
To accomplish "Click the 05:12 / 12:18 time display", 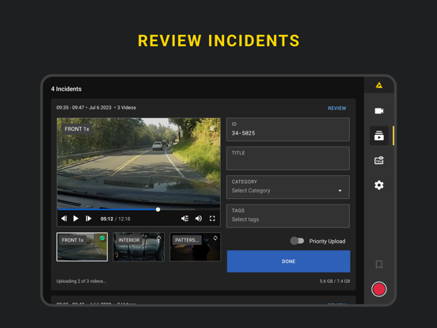I will 116,219.
